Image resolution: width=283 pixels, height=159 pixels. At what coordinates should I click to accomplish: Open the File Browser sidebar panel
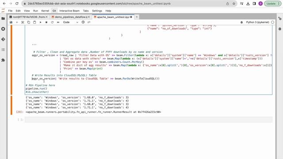3,19
